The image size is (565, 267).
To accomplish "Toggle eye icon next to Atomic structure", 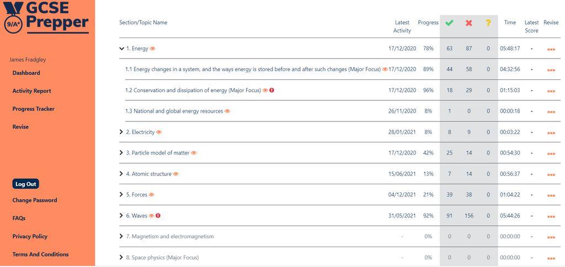I will click(175, 174).
